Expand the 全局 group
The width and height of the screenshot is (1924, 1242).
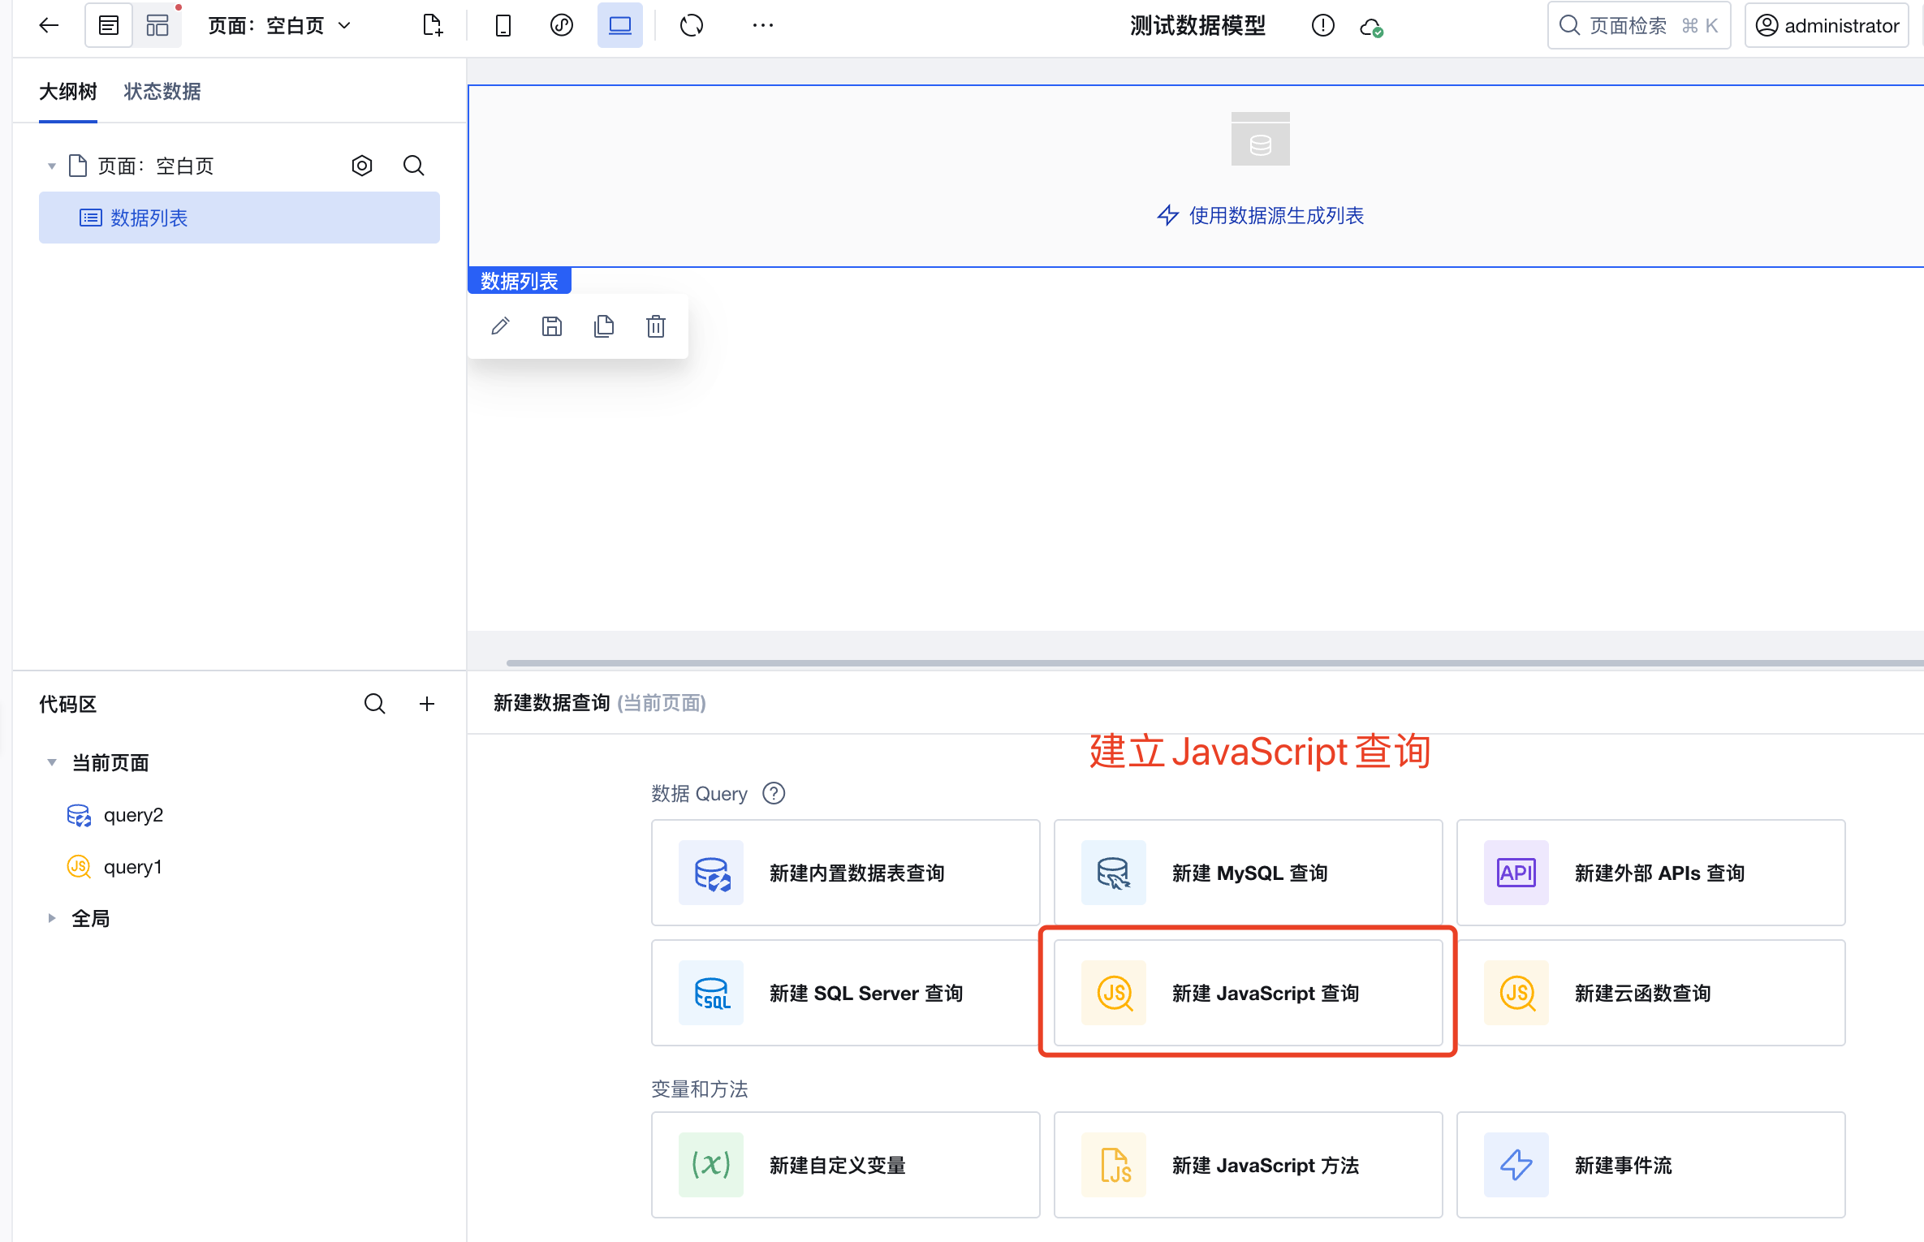click(51, 918)
